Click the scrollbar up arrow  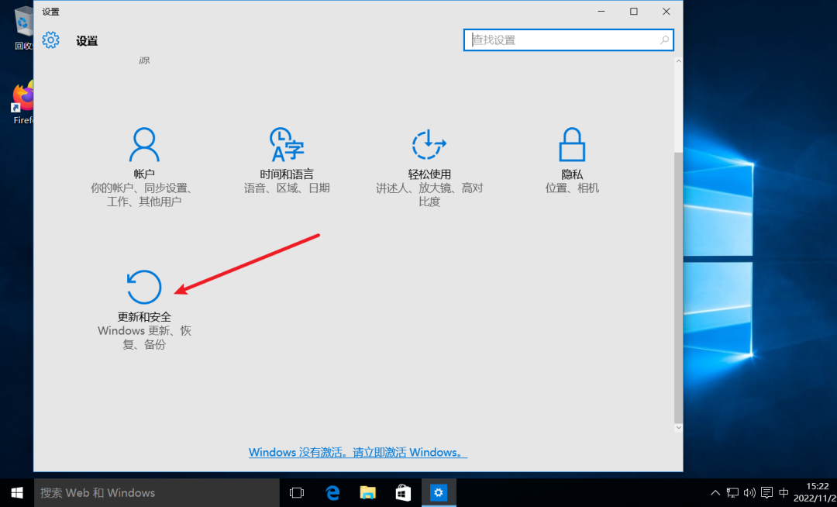point(678,61)
